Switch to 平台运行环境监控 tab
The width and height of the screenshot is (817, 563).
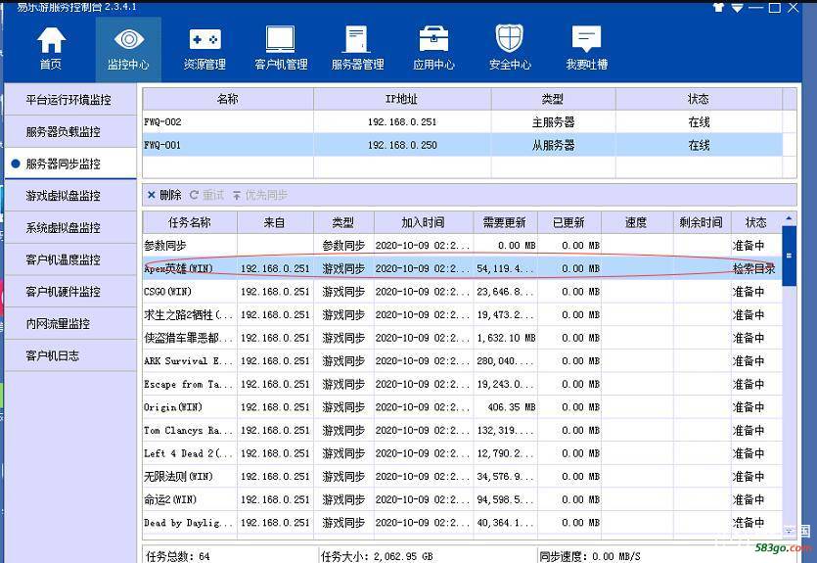point(68,100)
